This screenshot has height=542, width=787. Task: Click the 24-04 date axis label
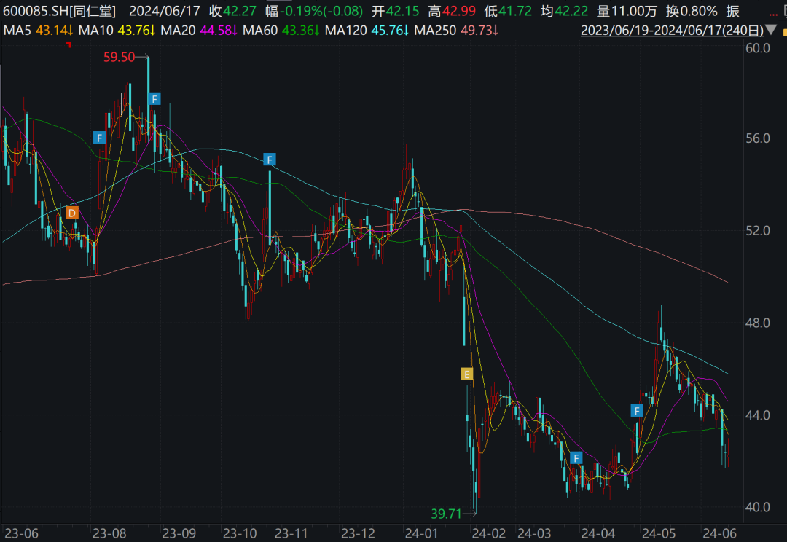click(598, 533)
